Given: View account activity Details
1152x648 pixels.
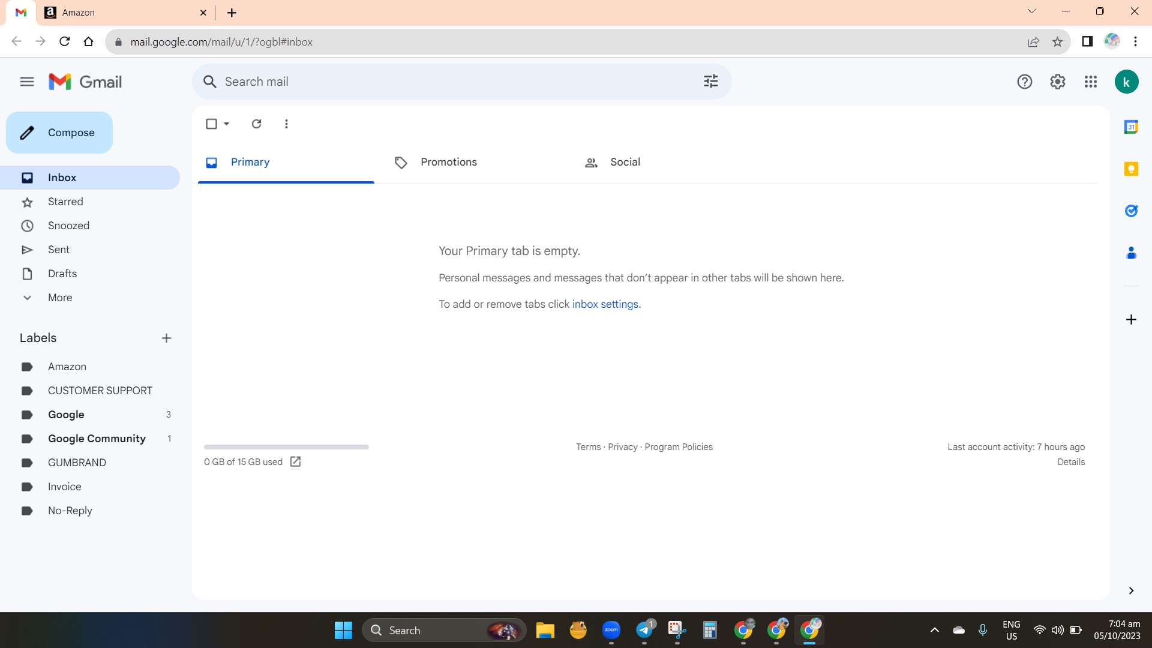Looking at the screenshot, I should pos(1071,462).
